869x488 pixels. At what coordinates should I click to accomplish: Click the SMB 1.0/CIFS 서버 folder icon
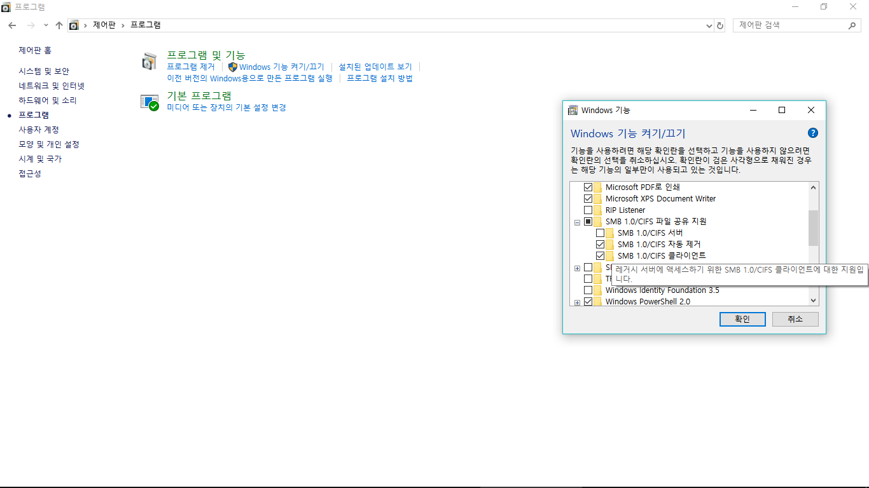[609, 233]
